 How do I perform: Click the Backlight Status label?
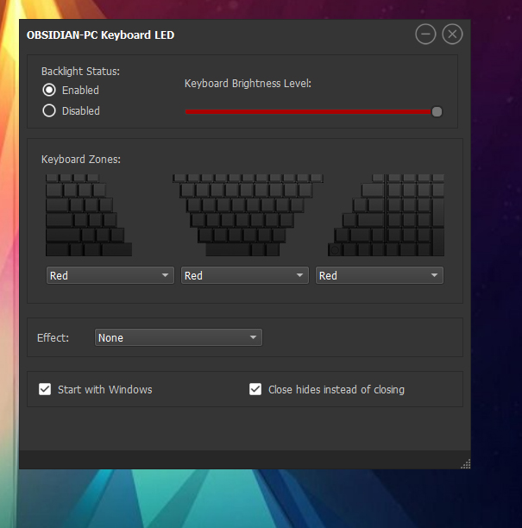pos(80,72)
